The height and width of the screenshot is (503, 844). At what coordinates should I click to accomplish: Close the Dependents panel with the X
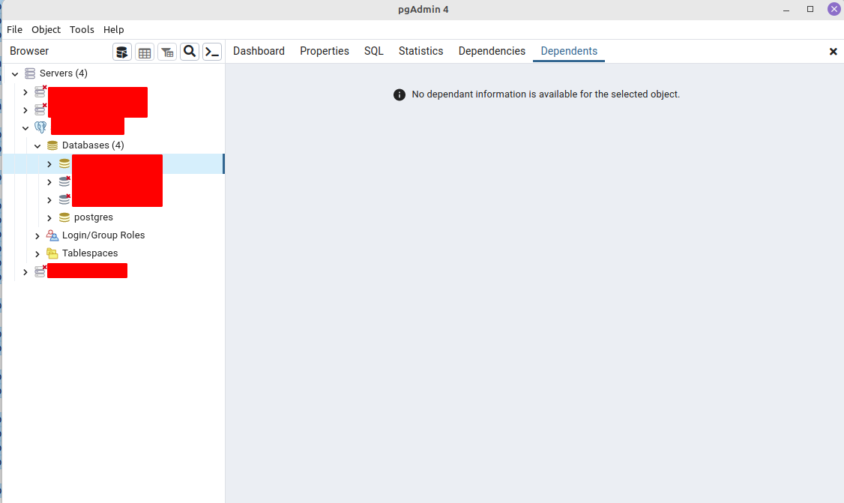pyautogui.click(x=833, y=51)
